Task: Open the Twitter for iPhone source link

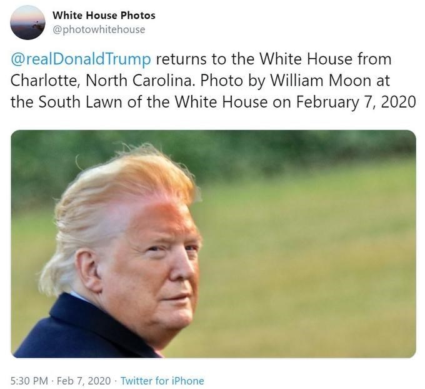Action: tap(162, 381)
